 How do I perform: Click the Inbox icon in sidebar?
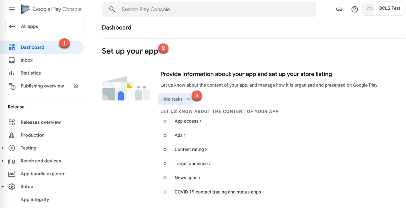pos(12,60)
